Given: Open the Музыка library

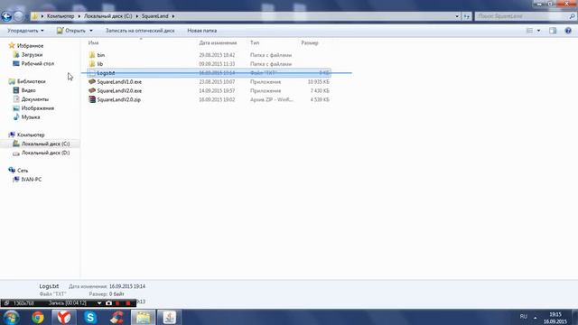Looking at the screenshot, I should pos(31,116).
